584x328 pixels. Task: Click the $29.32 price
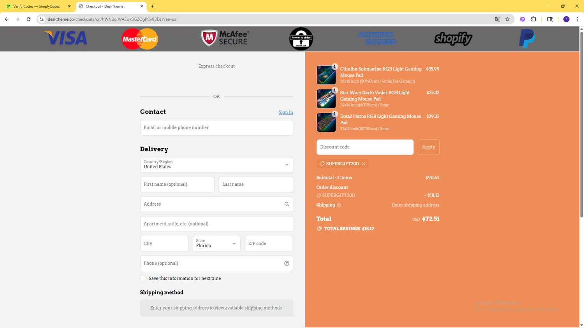(433, 117)
